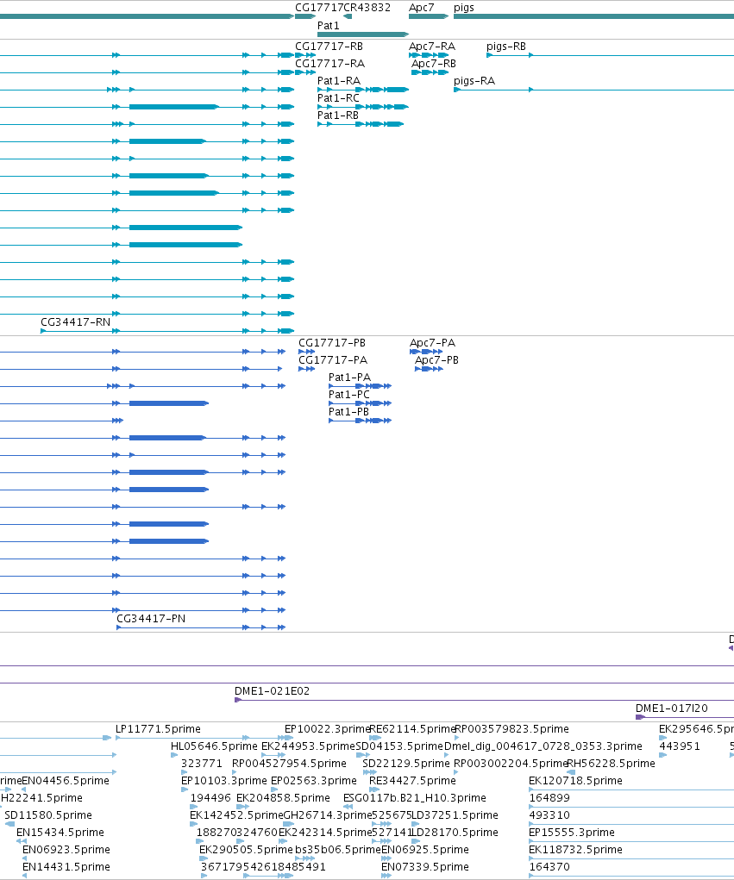The image size is (734, 880).
Task: Click the LP11771.5prime EST label
Action: point(158,729)
